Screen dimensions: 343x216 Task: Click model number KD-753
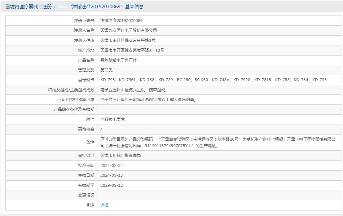pos(282,80)
